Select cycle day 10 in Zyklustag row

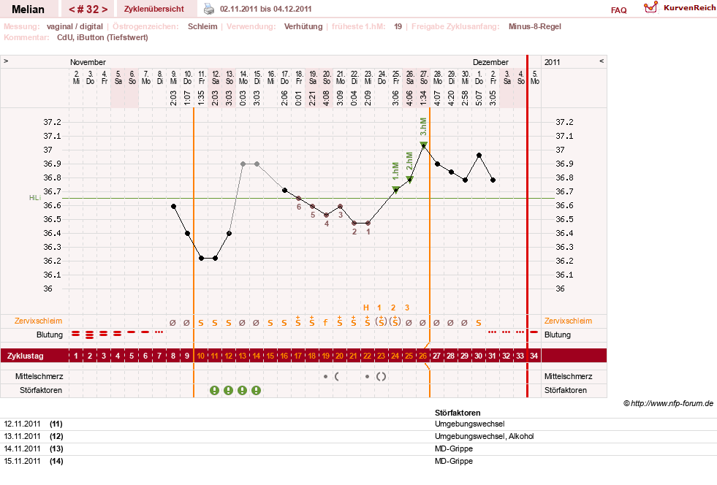tap(201, 356)
